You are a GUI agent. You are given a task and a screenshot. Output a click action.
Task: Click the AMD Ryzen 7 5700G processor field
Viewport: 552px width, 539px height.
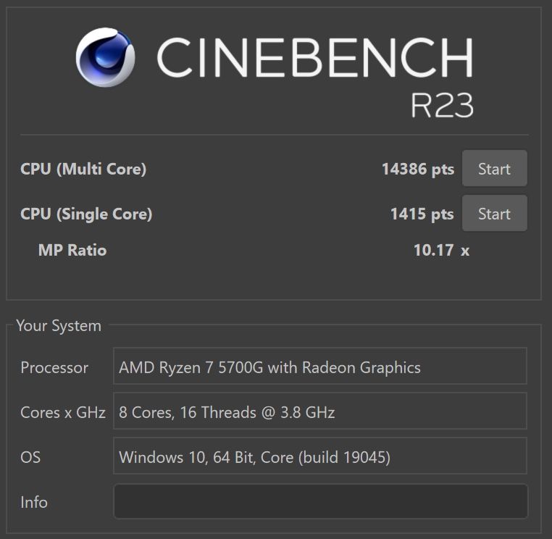319,367
